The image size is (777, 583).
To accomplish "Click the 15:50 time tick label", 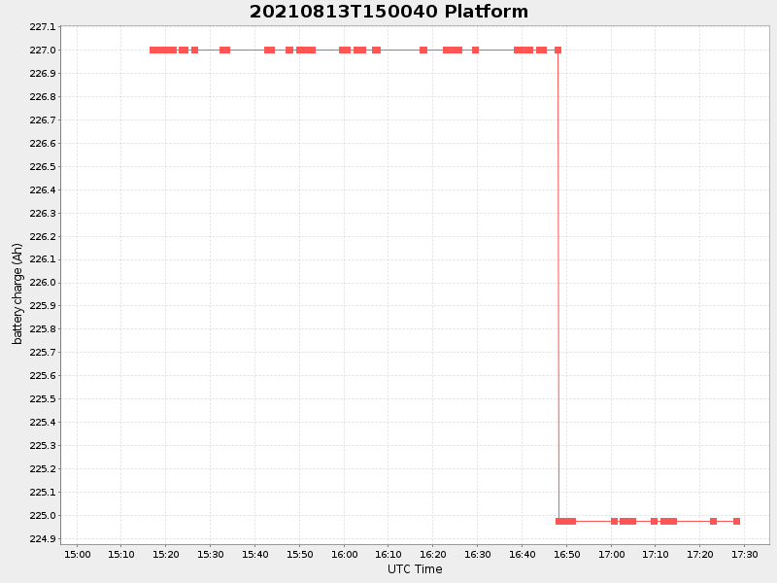I will [300, 554].
